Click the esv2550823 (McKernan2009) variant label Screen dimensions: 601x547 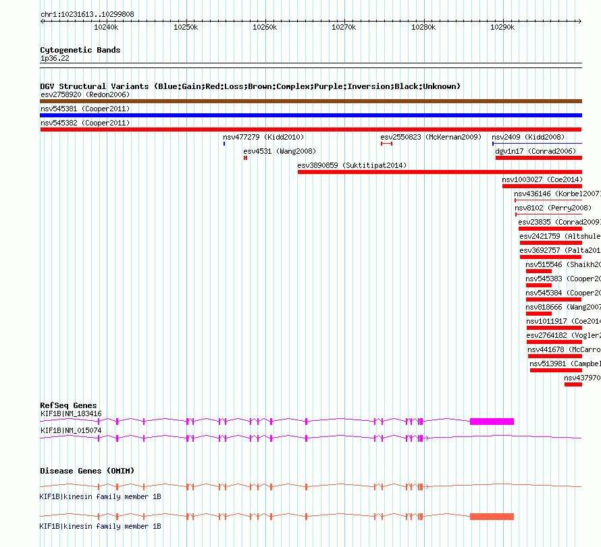click(x=431, y=137)
